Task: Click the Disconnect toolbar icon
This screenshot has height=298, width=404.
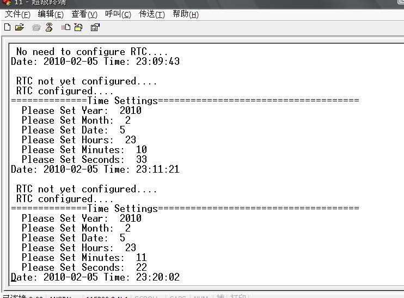Action: [x=49, y=27]
